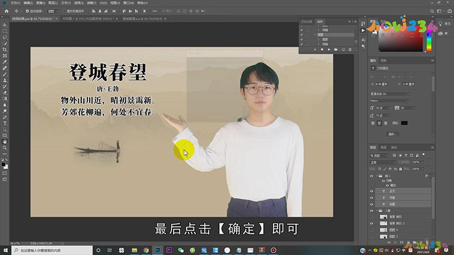Screen dimensions: 454x255
Task: Open Windows Start button
Action: click(x=6, y=250)
